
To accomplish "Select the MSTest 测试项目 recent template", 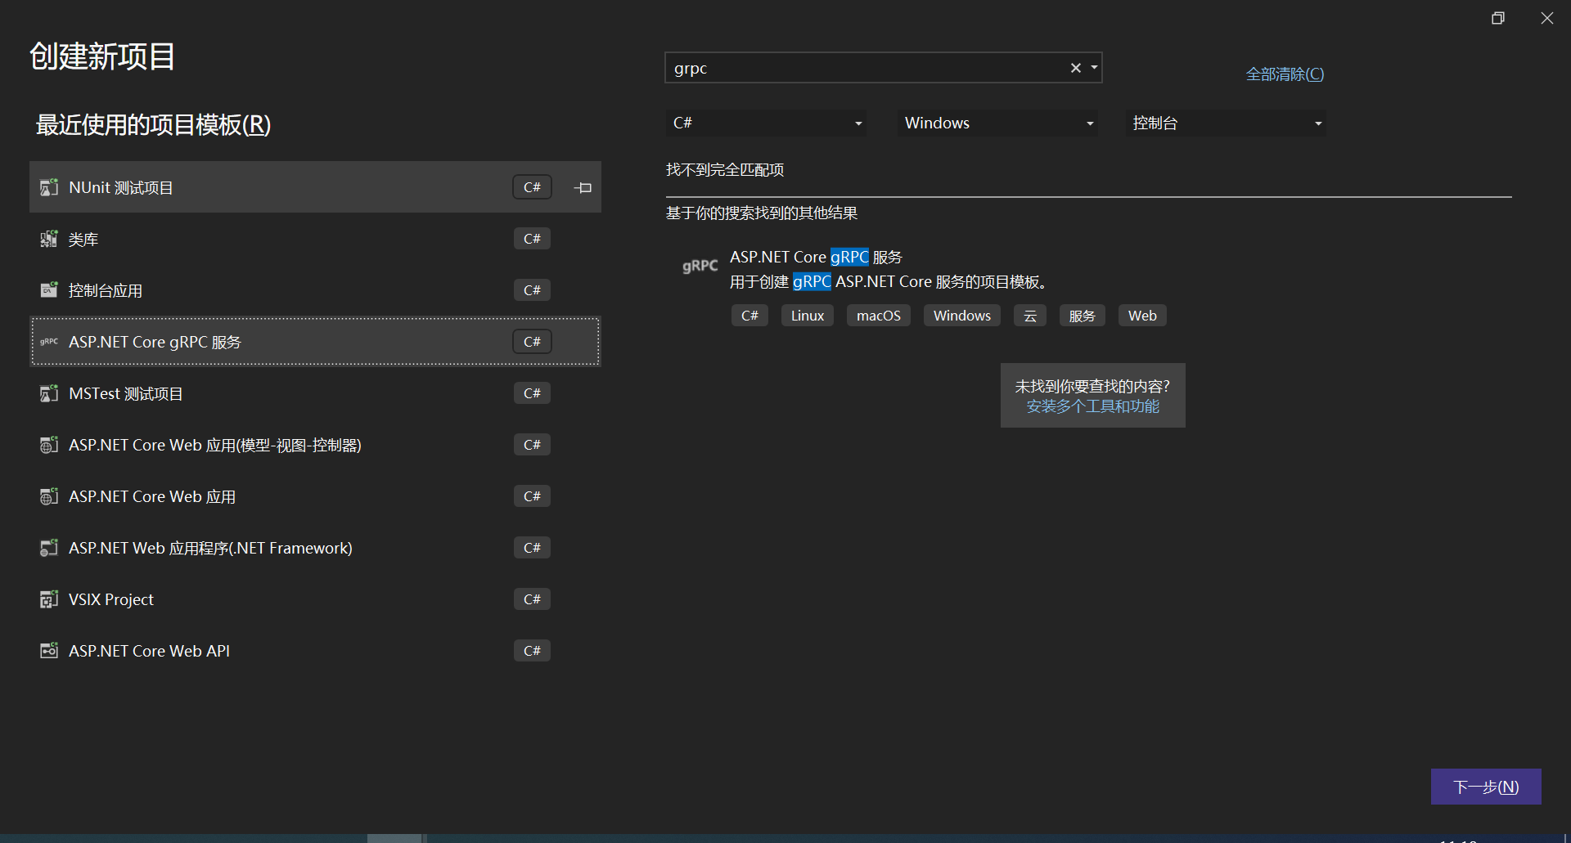I will 315,393.
